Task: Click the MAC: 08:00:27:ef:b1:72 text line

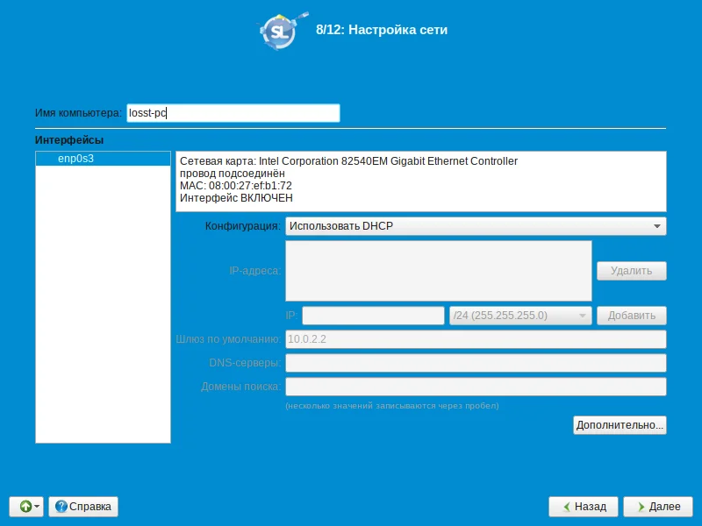Action: pyautogui.click(x=236, y=186)
